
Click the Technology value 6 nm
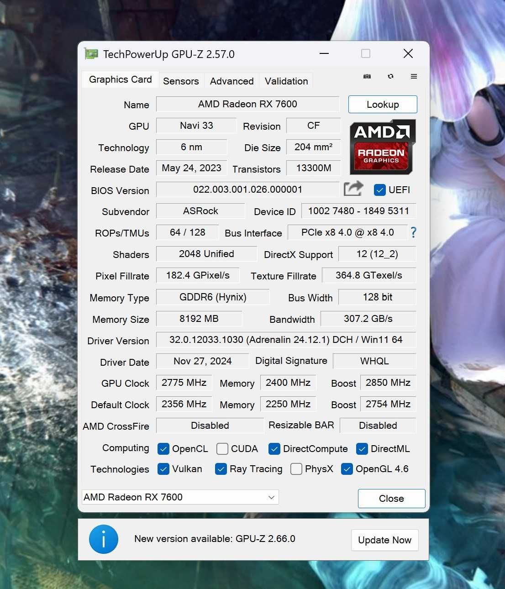click(x=191, y=147)
